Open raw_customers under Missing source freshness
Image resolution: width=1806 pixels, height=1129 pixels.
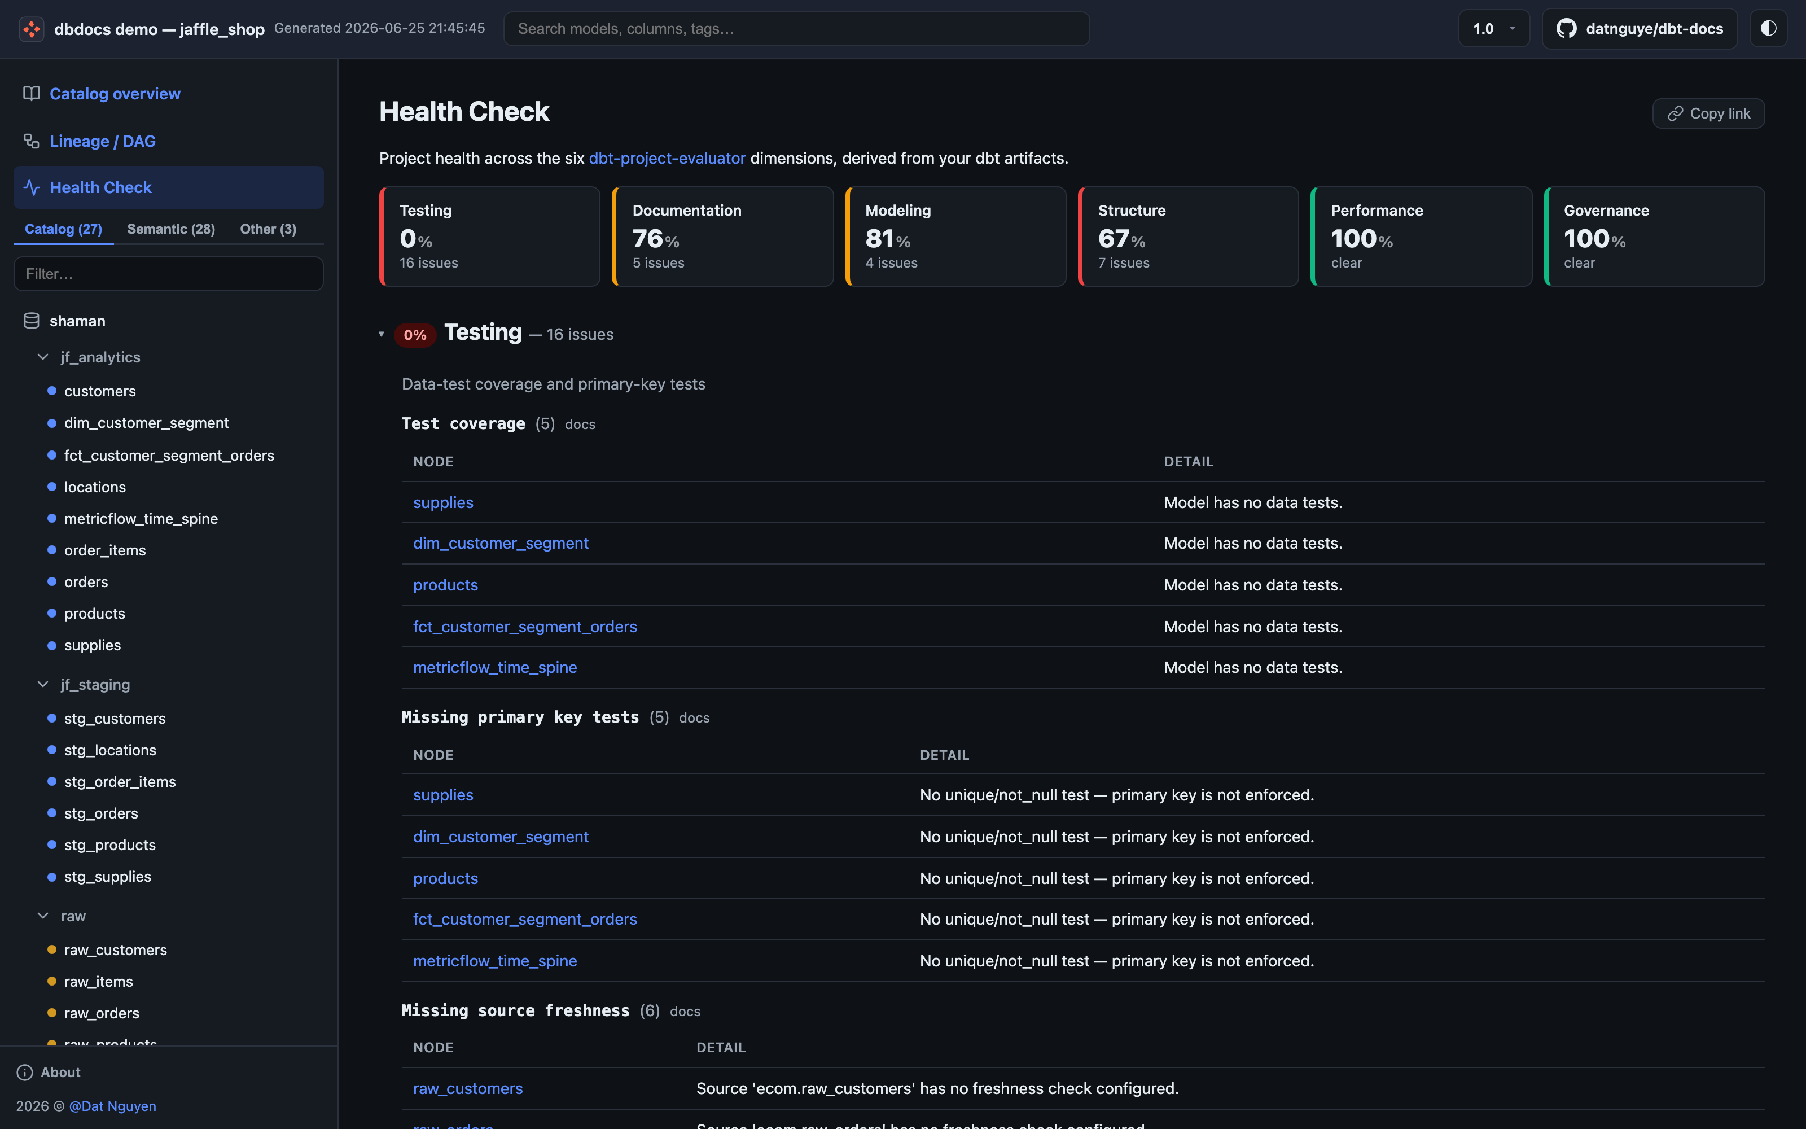[x=468, y=1089]
